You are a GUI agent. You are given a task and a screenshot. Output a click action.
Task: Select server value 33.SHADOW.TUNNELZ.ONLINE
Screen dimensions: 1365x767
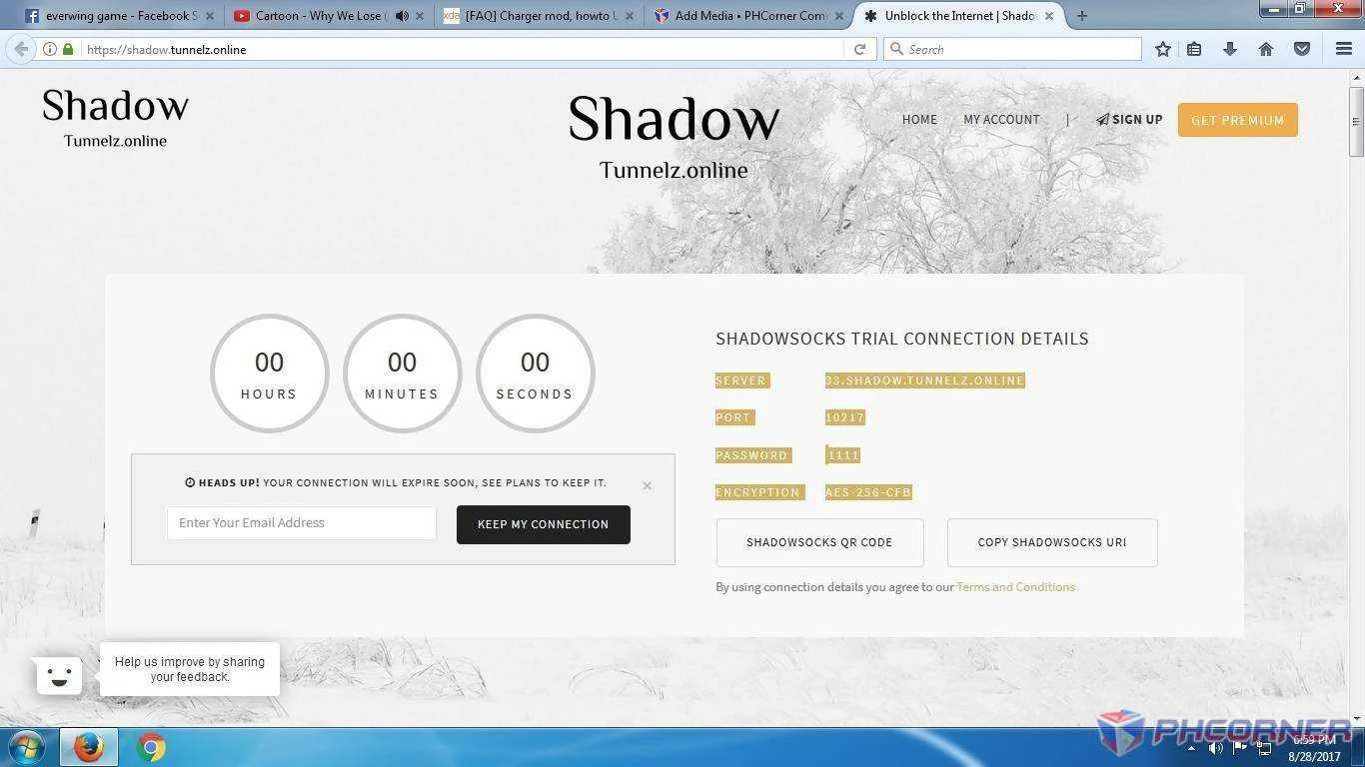click(924, 381)
